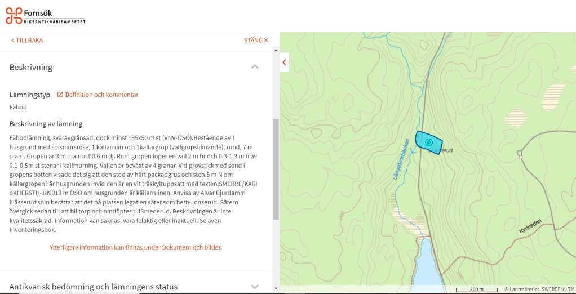Click the Lantmäteriet attribution text
The height and width of the screenshot is (294, 576).
coord(539,289)
